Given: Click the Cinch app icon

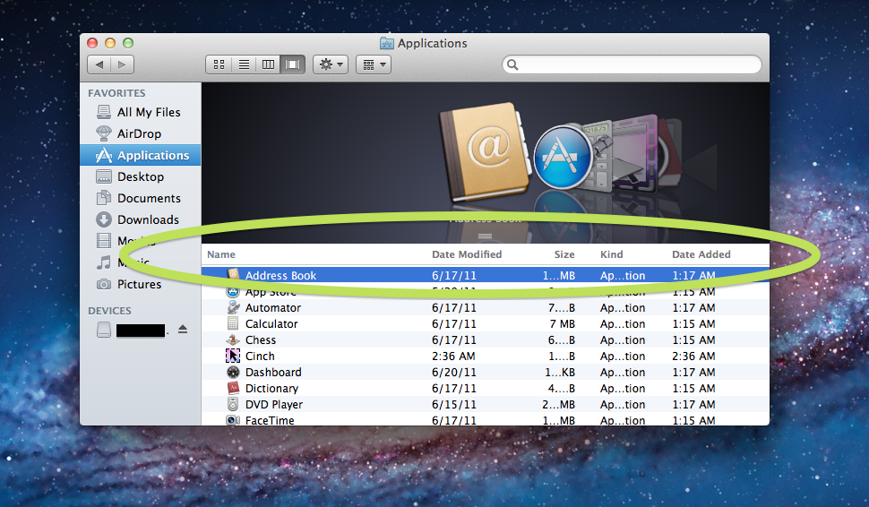Looking at the screenshot, I should [x=233, y=356].
